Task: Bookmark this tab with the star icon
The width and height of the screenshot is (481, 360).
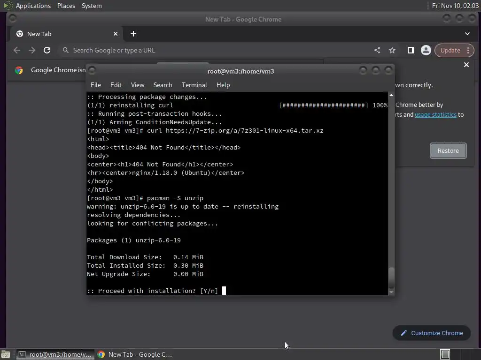Action: pos(392,50)
